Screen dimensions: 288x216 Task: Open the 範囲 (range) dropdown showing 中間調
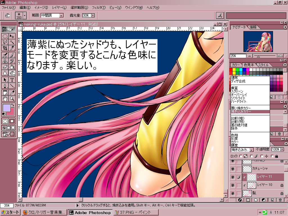tap(61, 15)
